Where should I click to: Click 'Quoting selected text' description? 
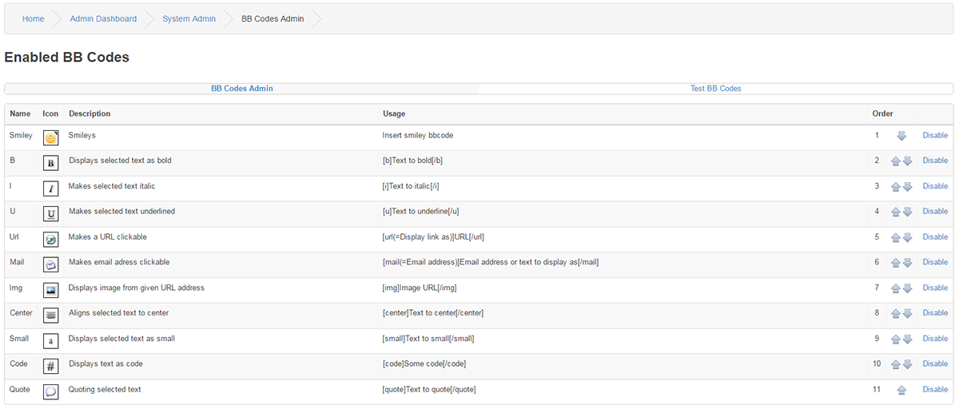click(105, 389)
